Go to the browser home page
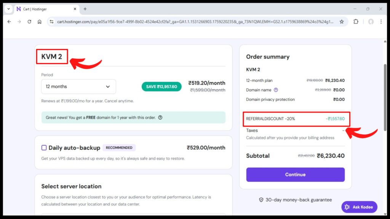 tap(40, 22)
